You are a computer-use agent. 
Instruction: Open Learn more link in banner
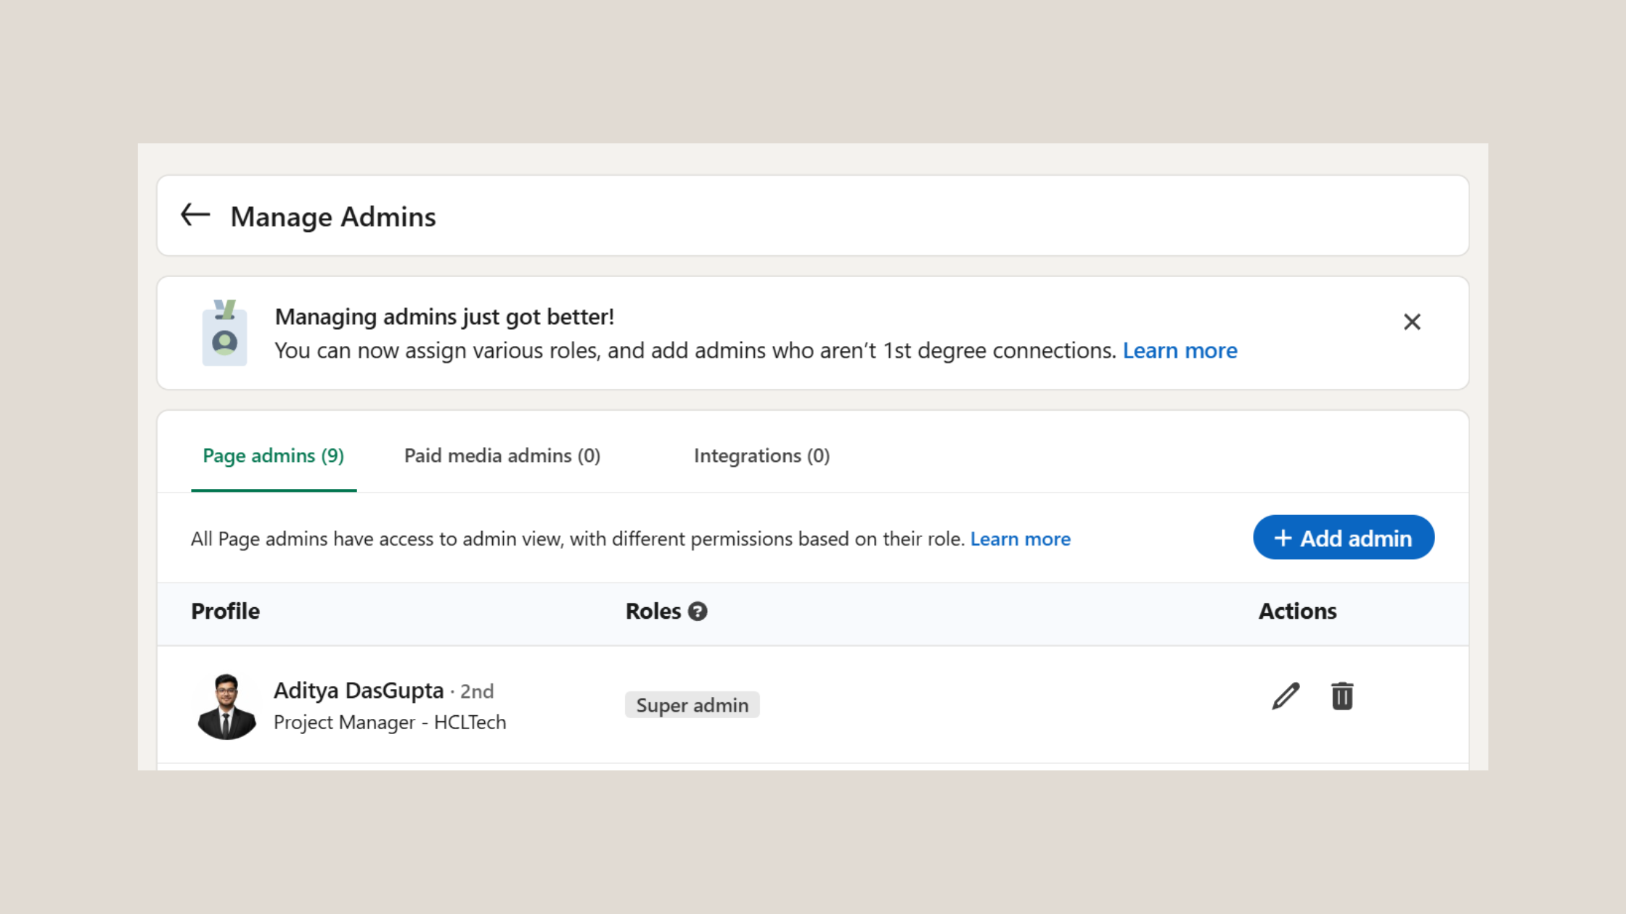(1180, 350)
